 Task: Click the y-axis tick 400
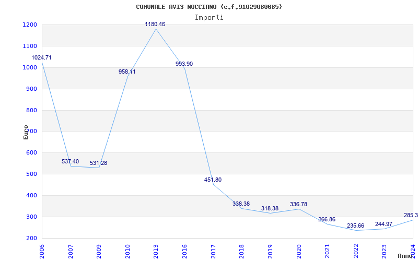coord(33,195)
